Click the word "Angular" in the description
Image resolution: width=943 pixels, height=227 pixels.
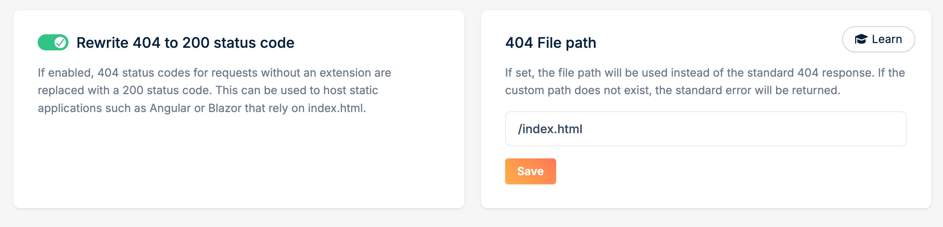pyautogui.click(x=170, y=108)
